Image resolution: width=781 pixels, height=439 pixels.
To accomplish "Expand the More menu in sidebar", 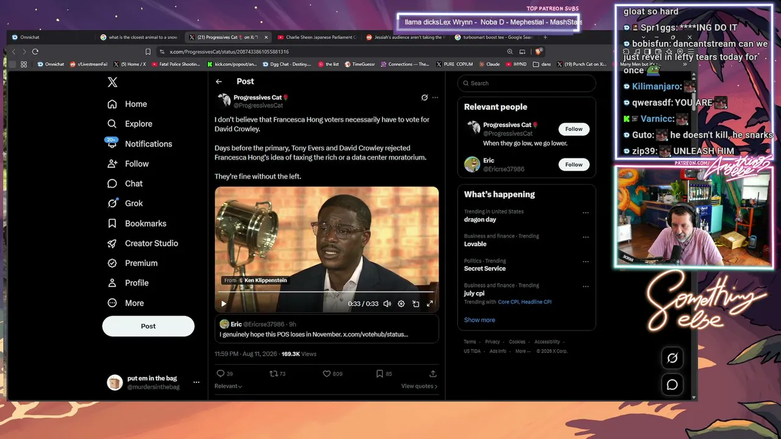I will tap(126, 303).
